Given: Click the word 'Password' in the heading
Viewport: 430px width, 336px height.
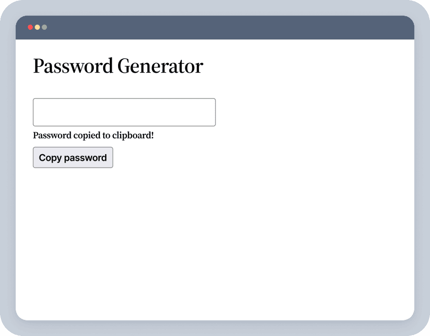Looking at the screenshot, I should (x=73, y=66).
